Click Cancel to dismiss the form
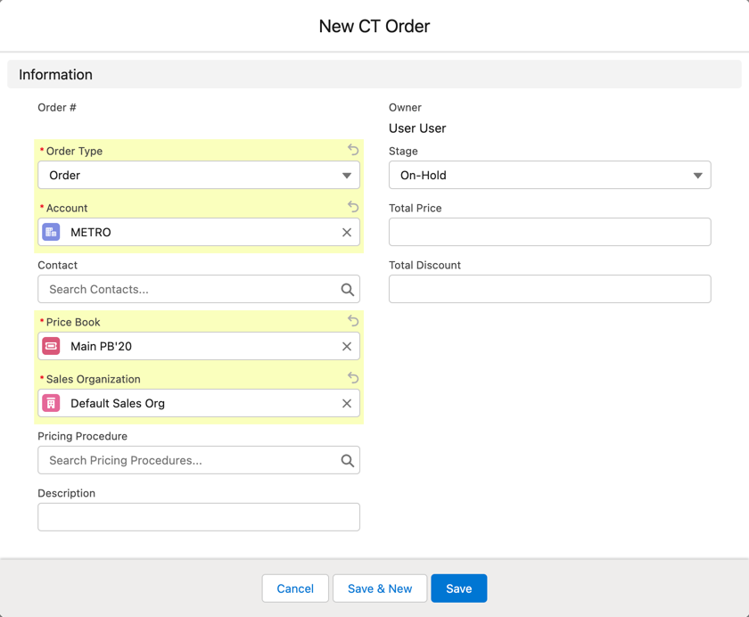Viewport: 749px width, 617px height. click(295, 588)
